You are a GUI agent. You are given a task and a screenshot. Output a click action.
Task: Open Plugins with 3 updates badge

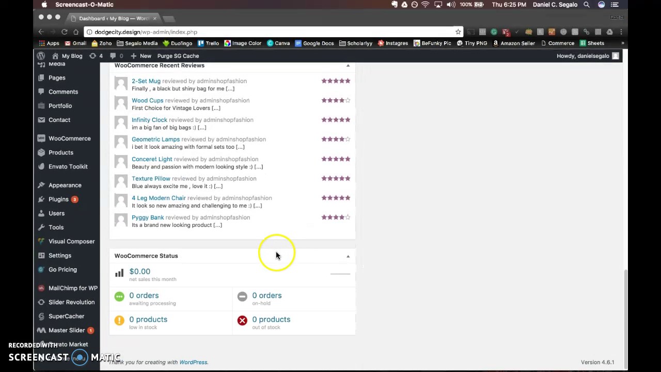tap(62, 199)
